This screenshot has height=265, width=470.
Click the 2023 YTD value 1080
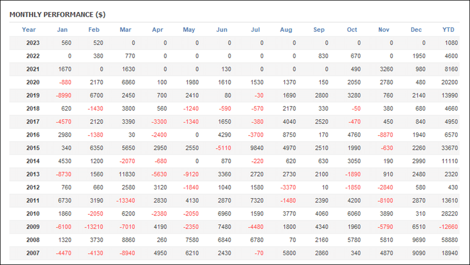click(x=451, y=43)
